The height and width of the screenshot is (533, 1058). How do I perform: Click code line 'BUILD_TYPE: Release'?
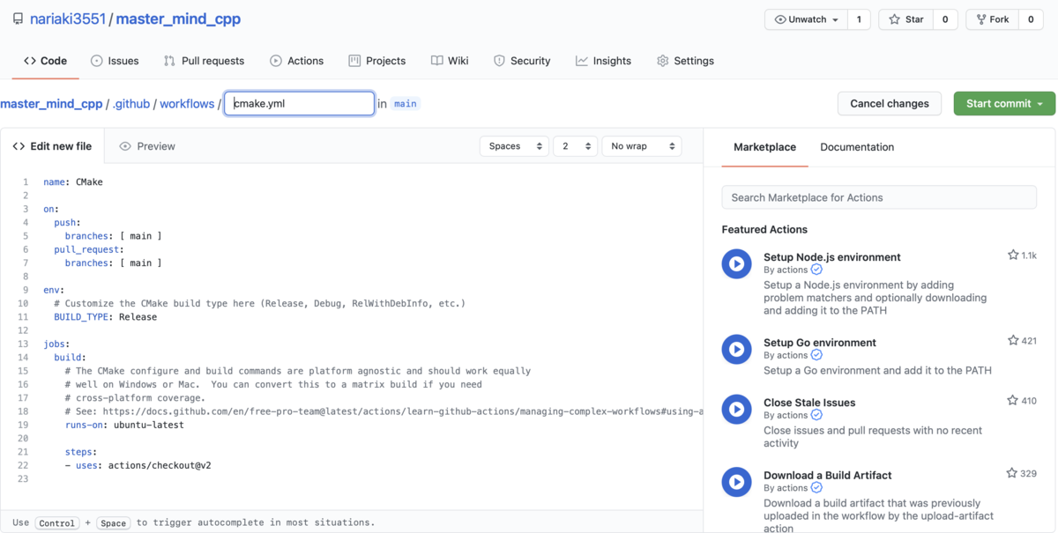click(x=105, y=317)
